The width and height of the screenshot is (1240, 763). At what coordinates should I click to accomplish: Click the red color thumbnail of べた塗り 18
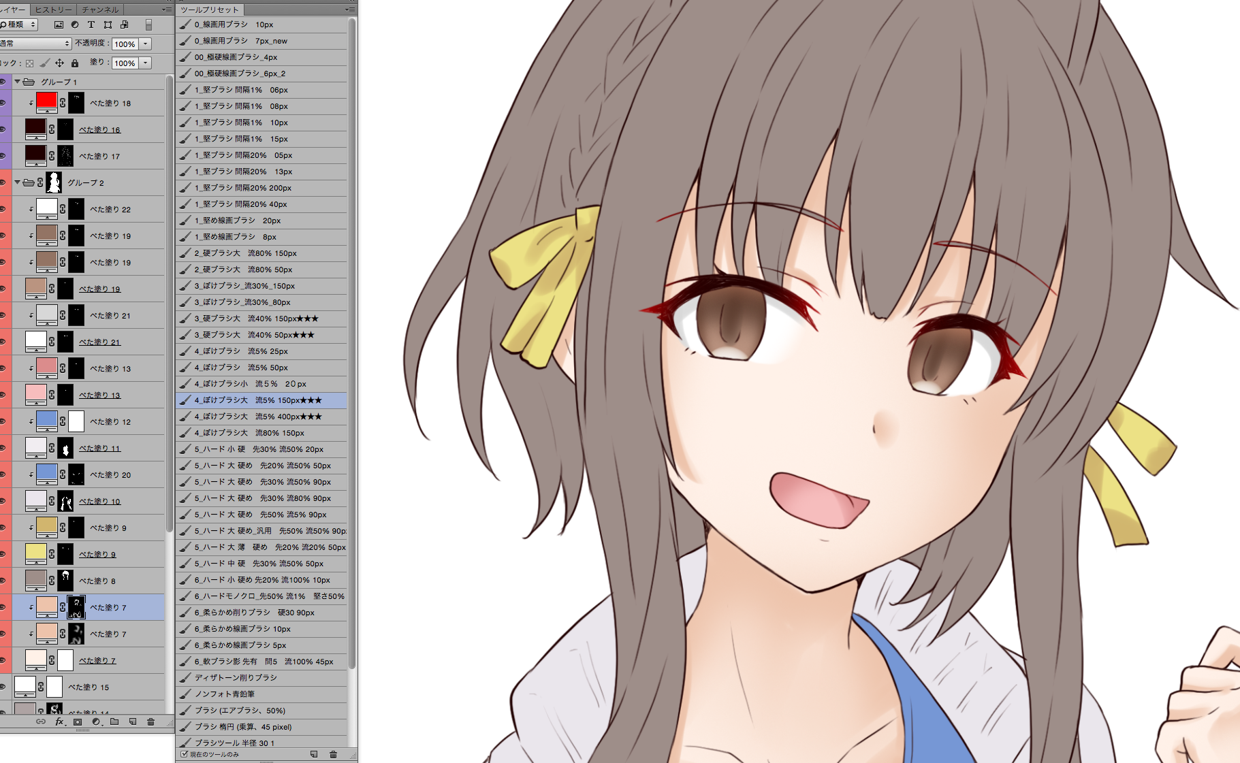[x=46, y=102]
